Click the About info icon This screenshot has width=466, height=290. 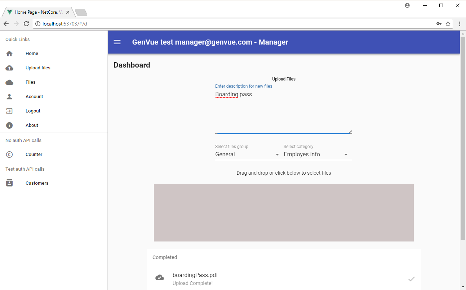(9, 125)
